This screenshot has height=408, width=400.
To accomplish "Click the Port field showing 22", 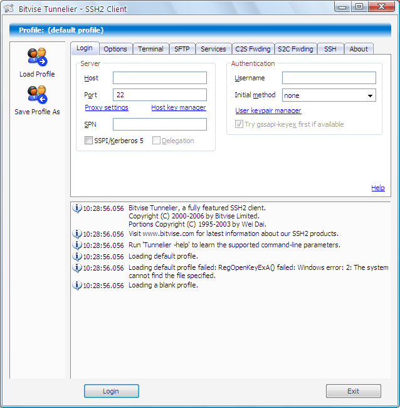I will coord(160,95).
